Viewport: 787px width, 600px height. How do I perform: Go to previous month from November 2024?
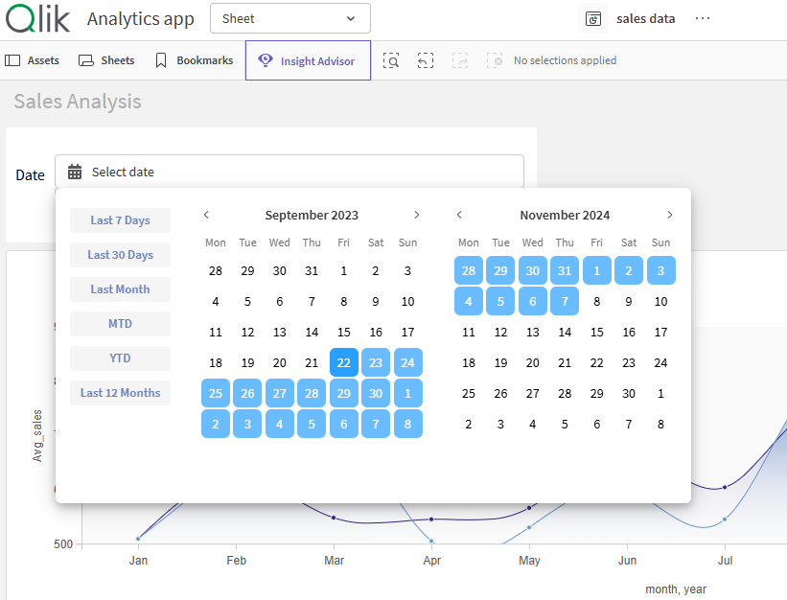pyautogui.click(x=459, y=215)
